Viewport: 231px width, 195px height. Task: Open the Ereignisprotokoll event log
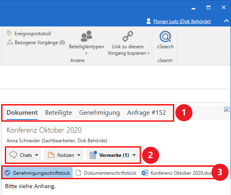coord(29,34)
